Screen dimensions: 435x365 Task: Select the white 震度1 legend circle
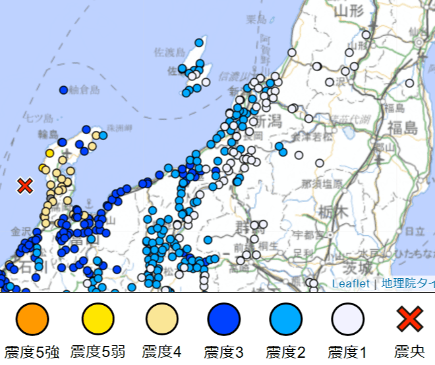pyautogui.click(x=348, y=320)
